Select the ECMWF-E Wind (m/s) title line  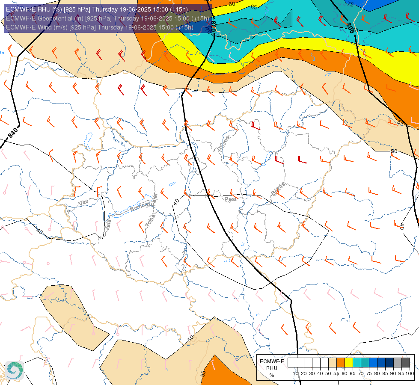[x=99, y=27]
